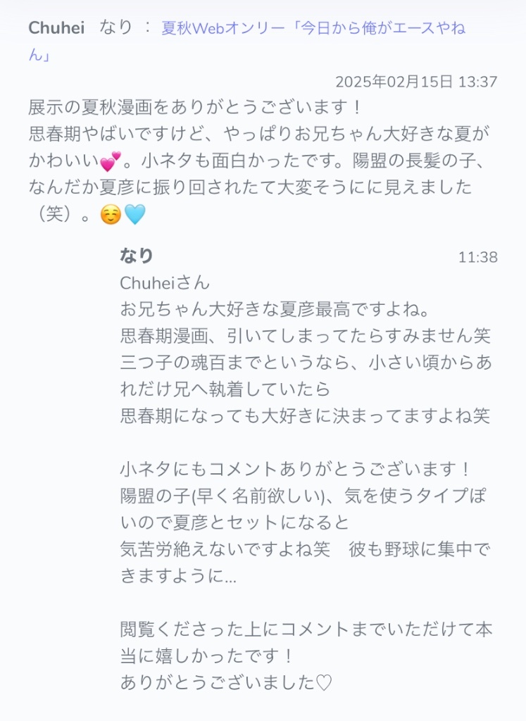
Task: Click the line お兄ちゃん大好きな夏彦最高ですよね
Action: [x=275, y=309]
